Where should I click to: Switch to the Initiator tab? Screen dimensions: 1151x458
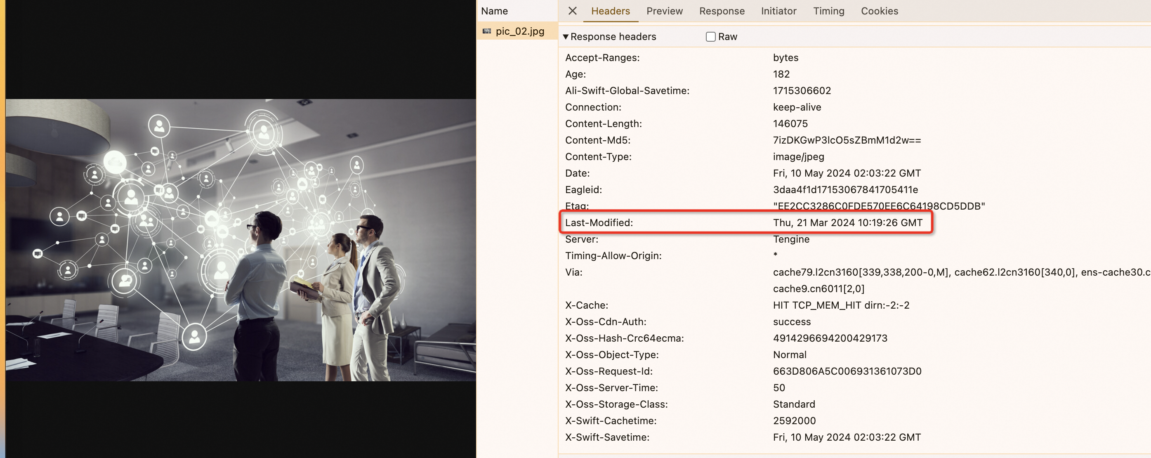point(778,11)
